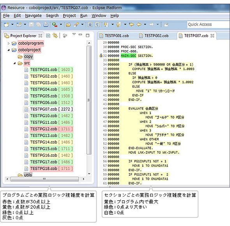230x226 pixels.
Task: Open the Project menu
Action: click(69, 16)
